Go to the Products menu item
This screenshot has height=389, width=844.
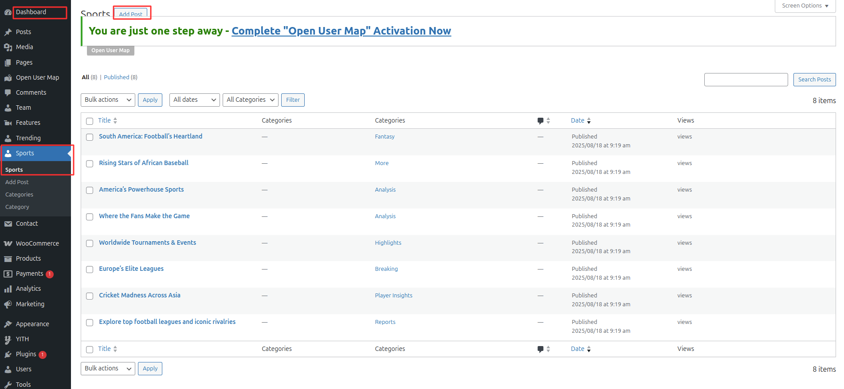pos(28,258)
